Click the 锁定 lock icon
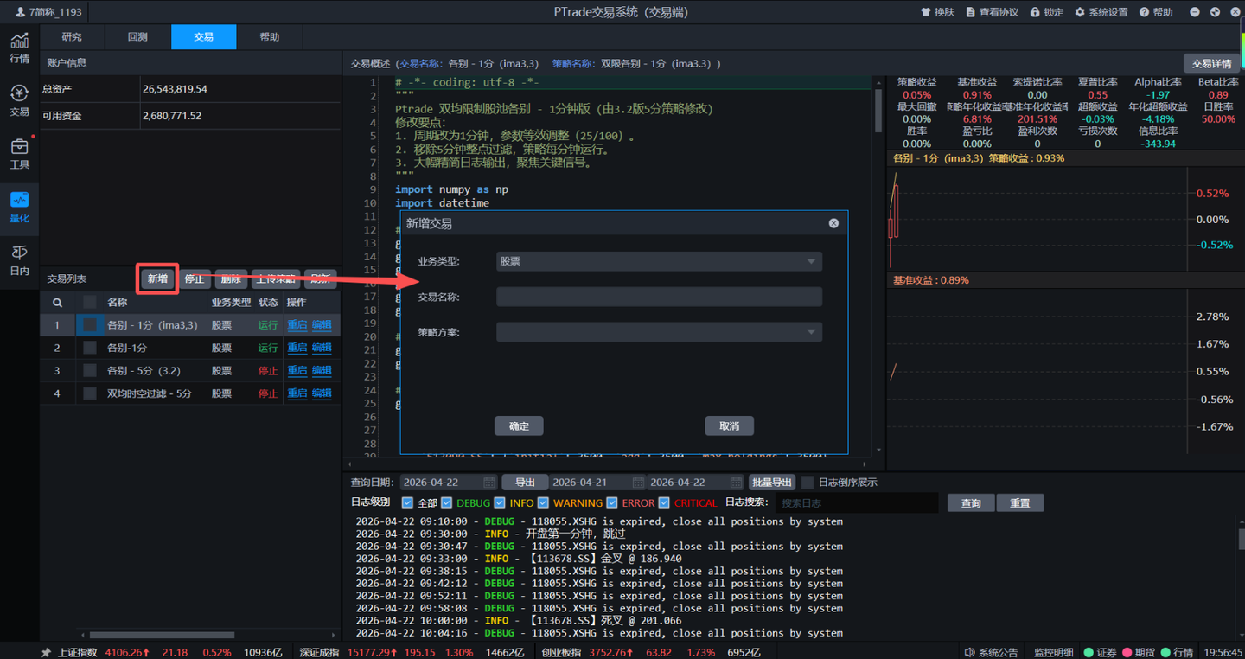This screenshot has width=1245, height=659. coord(1035,12)
